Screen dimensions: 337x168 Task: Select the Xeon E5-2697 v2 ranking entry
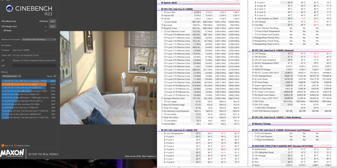click(x=29, y=101)
